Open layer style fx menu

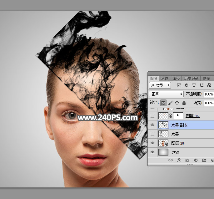point(179,160)
